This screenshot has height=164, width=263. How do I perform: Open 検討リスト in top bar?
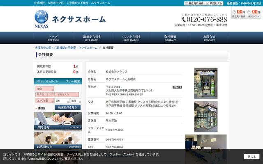pyautogui.click(x=214, y=3)
